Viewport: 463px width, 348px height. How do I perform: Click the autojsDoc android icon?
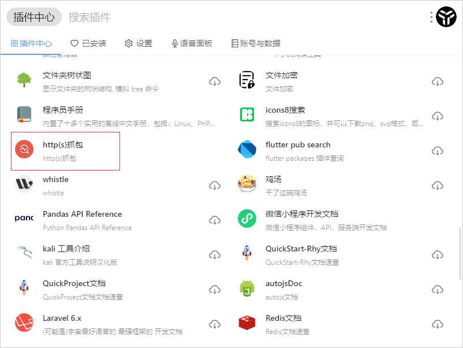pos(247,288)
